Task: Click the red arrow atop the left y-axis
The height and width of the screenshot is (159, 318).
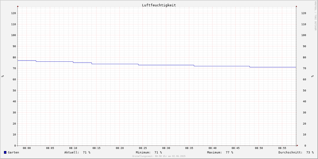Action: point(18,6)
